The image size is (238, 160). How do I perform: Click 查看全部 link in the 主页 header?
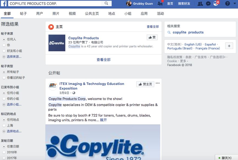coord(153,27)
